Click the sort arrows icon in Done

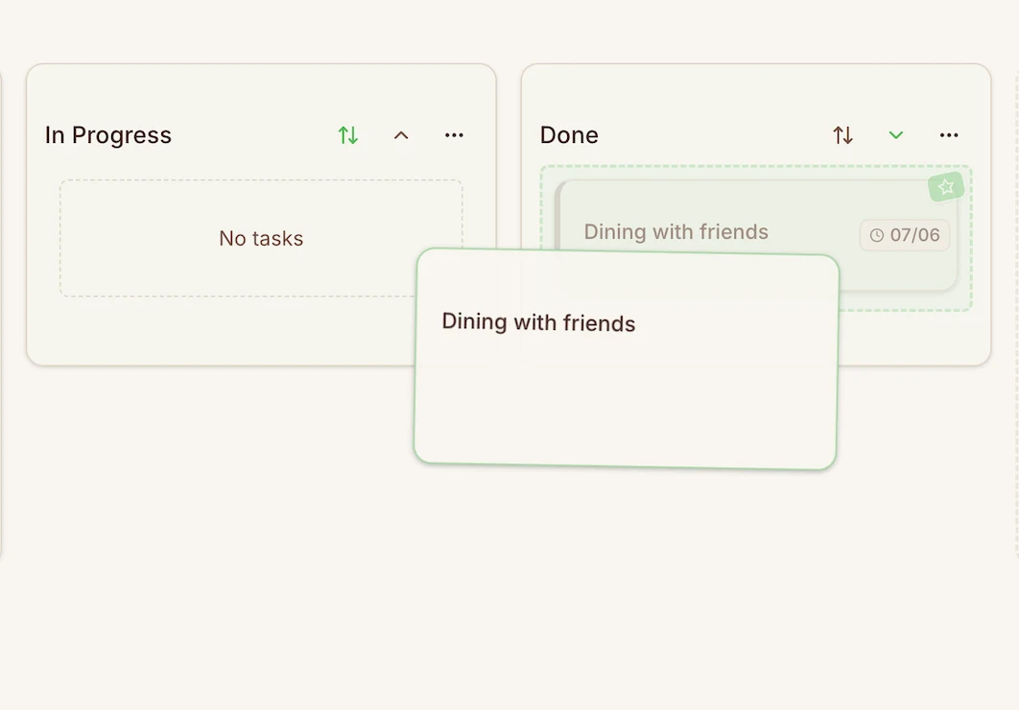coord(842,135)
